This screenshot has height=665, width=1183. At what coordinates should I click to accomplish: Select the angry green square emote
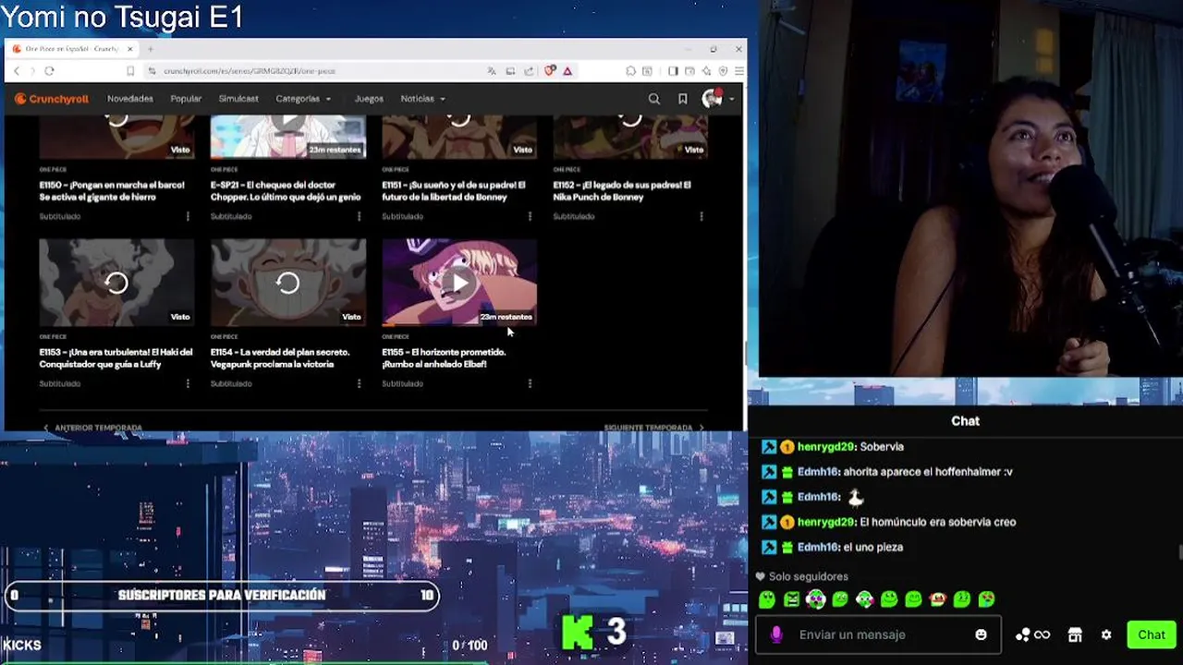pyautogui.click(x=791, y=599)
